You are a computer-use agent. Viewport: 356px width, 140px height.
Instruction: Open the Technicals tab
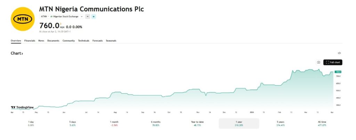(x=83, y=41)
